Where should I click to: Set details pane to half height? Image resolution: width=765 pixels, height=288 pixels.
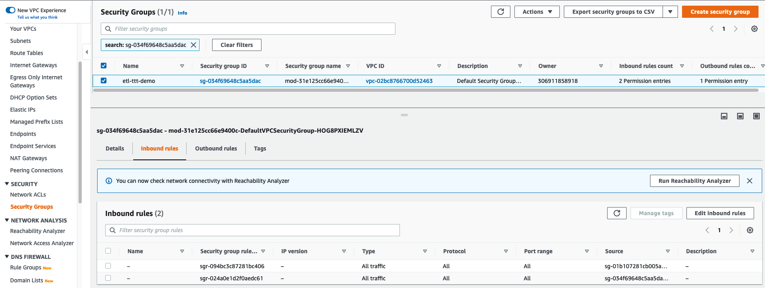click(740, 116)
